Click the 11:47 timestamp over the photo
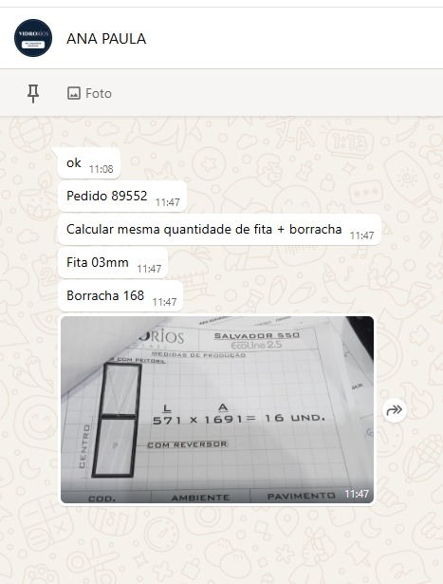This screenshot has height=584, width=443. (357, 494)
